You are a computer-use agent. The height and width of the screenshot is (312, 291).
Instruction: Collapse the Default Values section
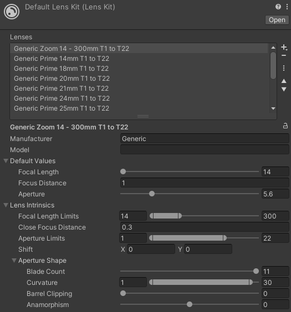[x=6, y=161]
